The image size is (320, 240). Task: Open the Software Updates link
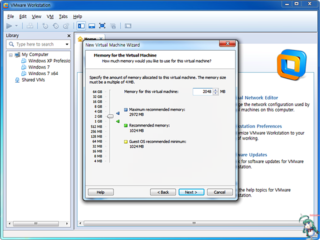coord(252,154)
